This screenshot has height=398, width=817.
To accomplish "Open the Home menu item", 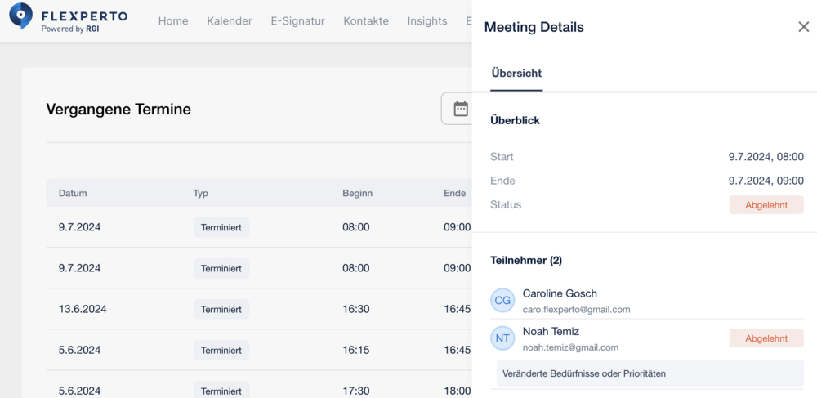I will 173,20.
